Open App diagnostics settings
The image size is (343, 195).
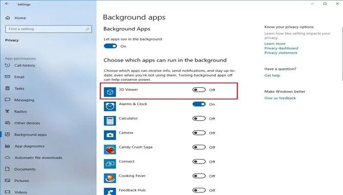[x=30, y=146]
